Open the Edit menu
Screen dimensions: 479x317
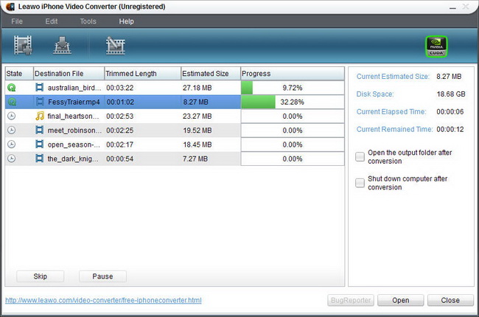52,21
